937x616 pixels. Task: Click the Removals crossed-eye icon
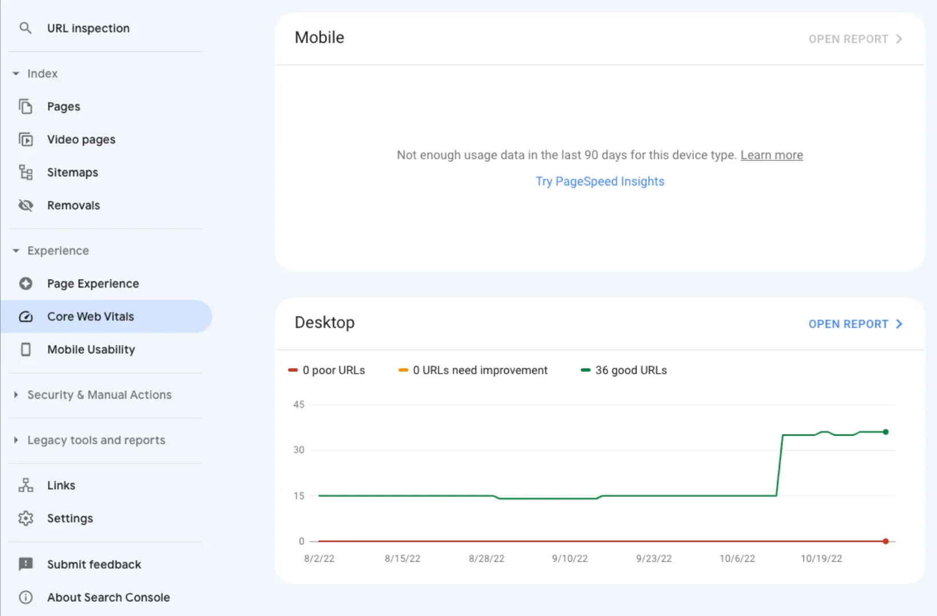pyautogui.click(x=26, y=205)
